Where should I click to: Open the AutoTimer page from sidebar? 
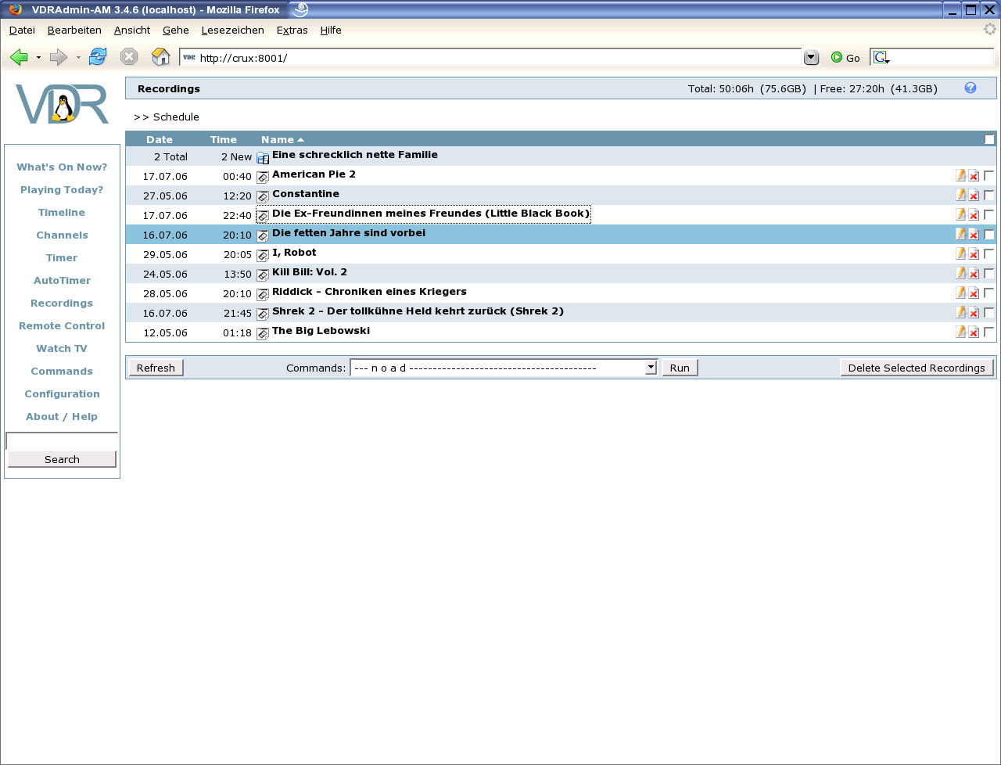tap(62, 281)
